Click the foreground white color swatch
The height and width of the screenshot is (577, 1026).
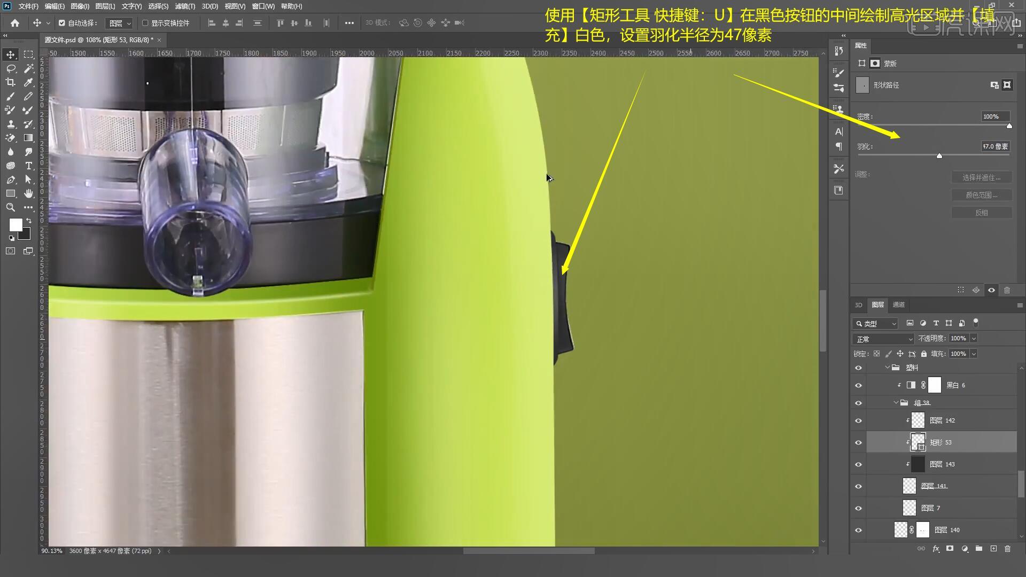(x=15, y=224)
